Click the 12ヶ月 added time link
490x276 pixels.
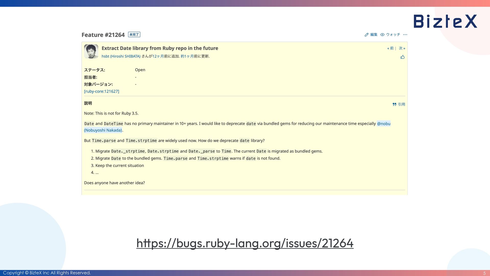(x=158, y=56)
